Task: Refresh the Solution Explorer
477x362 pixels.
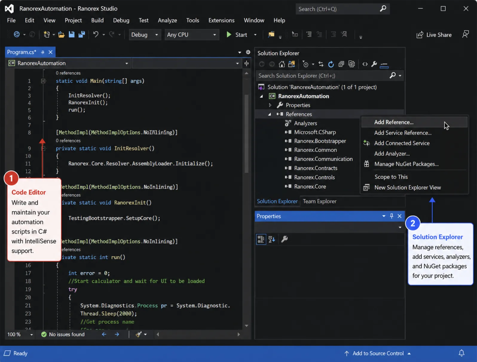Action: click(x=331, y=64)
